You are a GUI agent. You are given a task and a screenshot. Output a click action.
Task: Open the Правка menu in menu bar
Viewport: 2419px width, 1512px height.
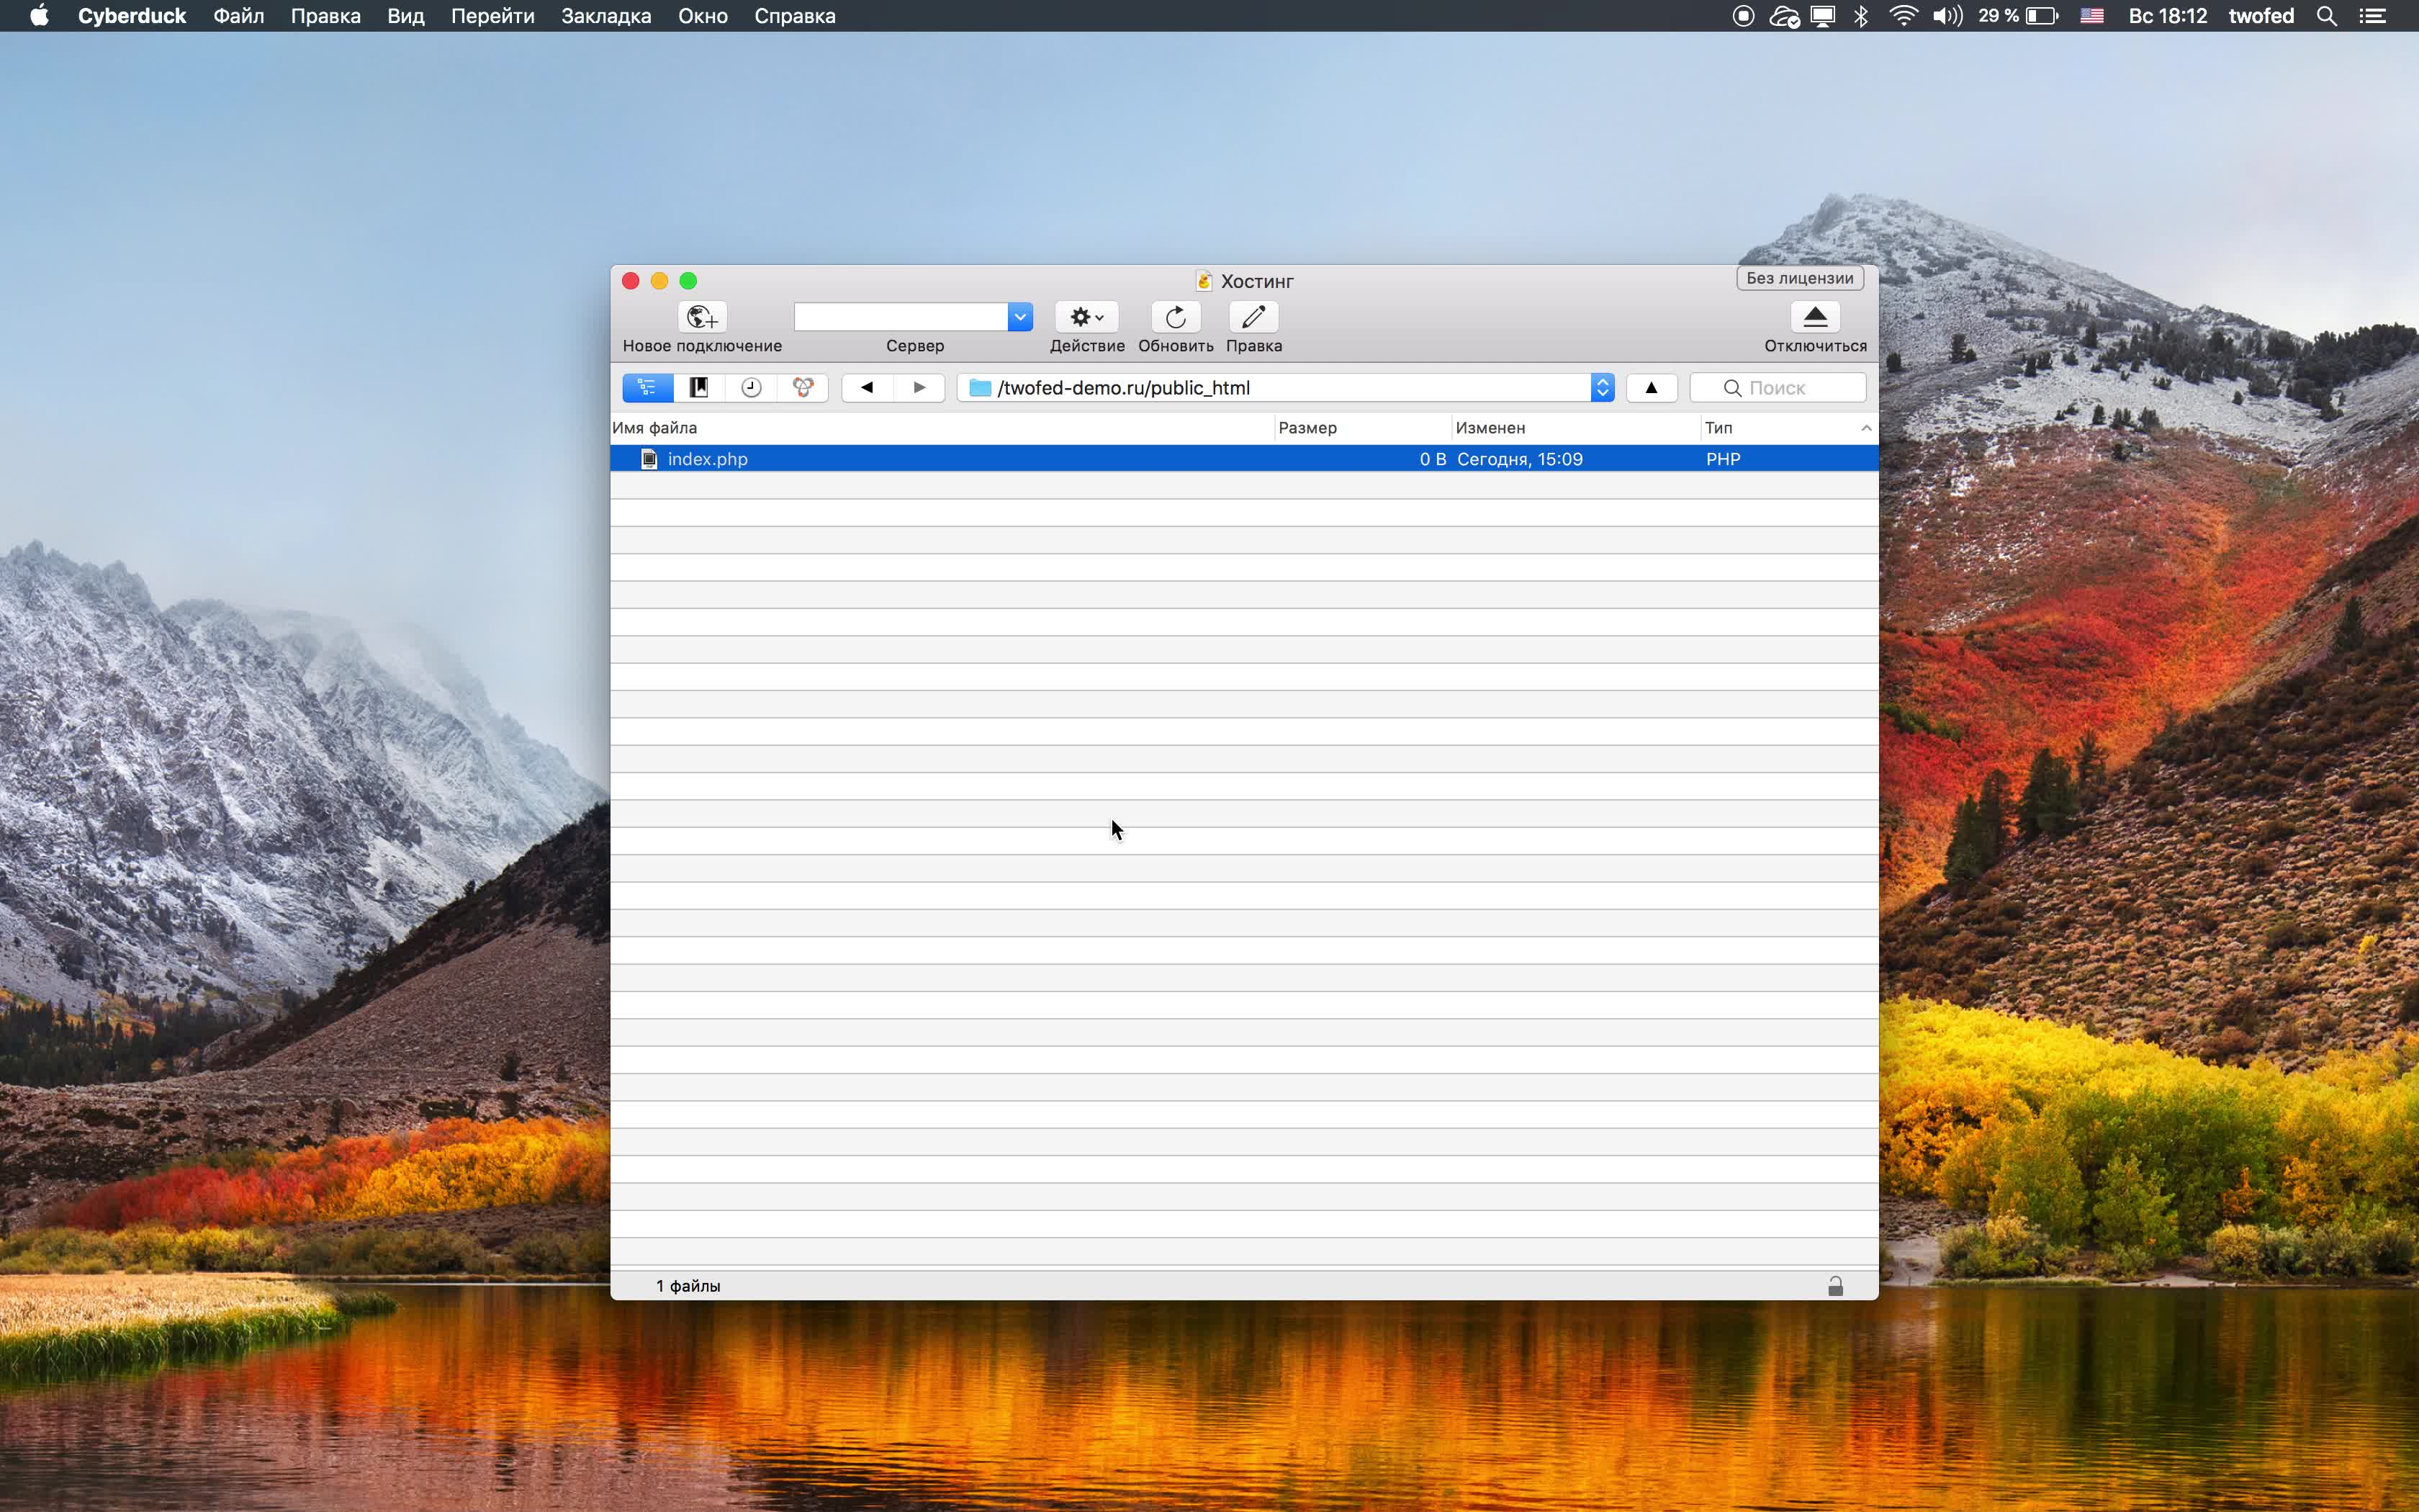point(326,16)
